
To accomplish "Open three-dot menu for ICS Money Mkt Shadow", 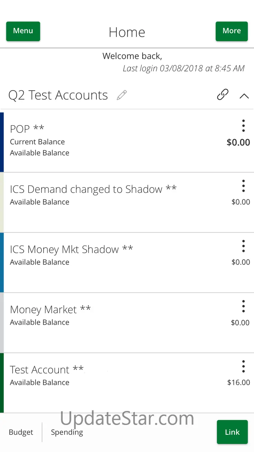I will click(243, 246).
